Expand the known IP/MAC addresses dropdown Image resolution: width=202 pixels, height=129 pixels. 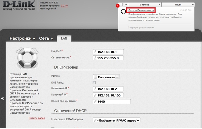[x=116, y=120]
